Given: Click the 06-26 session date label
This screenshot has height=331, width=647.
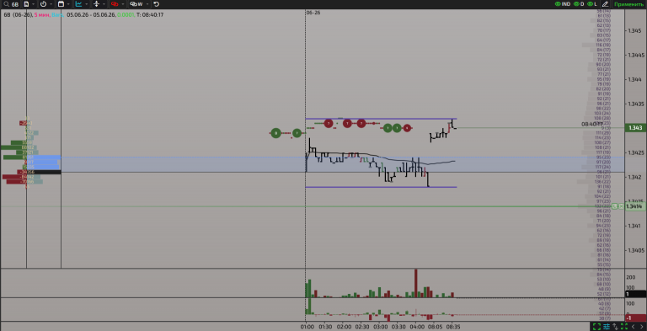Looking at the screenshot, I should click(x=313, y=13).
